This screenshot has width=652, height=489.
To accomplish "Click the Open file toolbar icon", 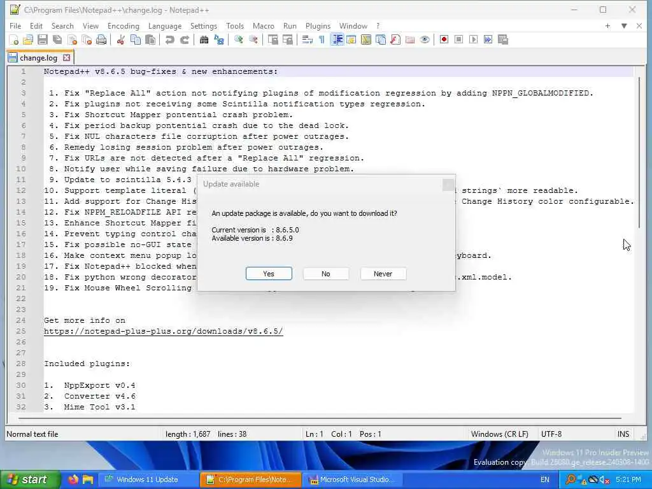I will click(x=28, y=40).
